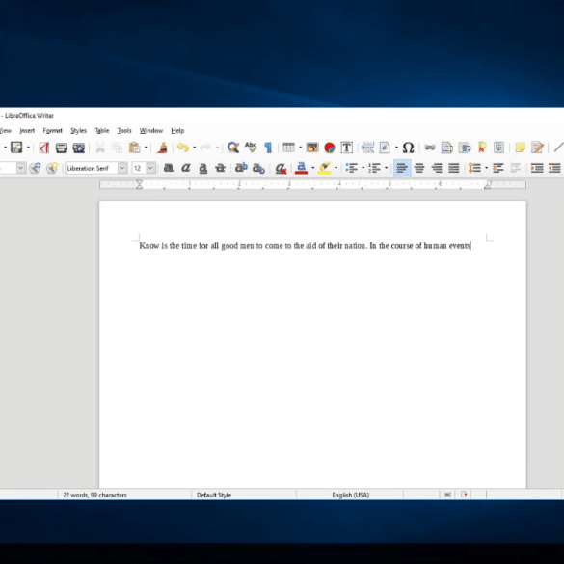Click the Export as PDF icon
564x564 pixels.
point(44,148)
